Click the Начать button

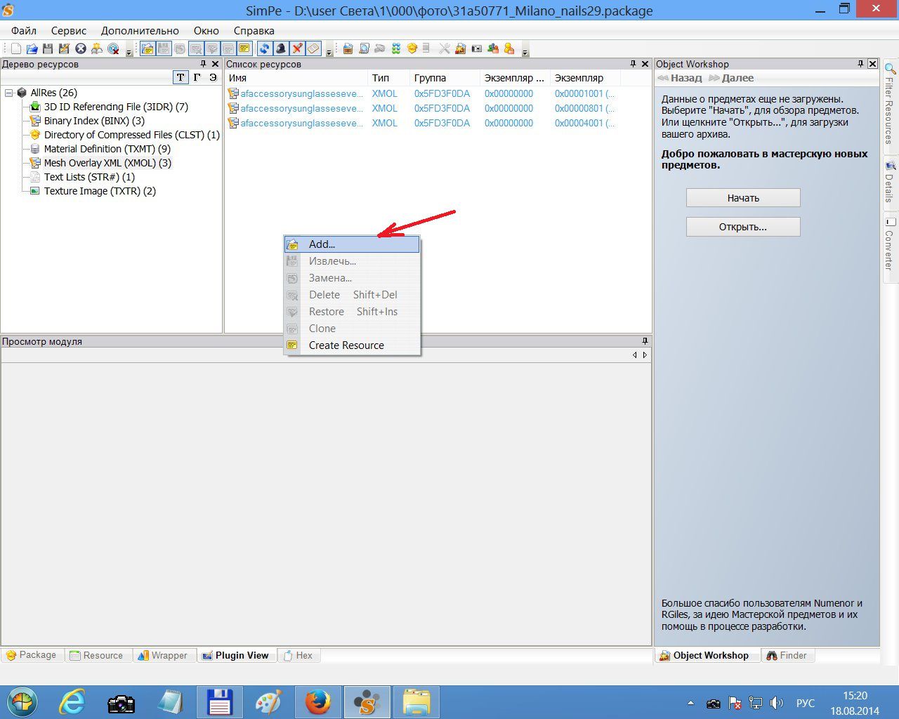point(743,198)
